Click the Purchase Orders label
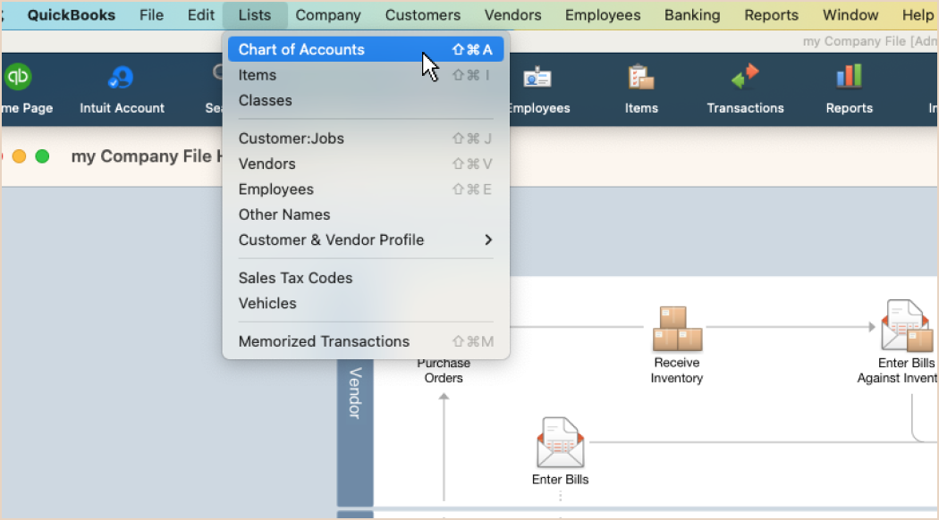 click(444, 371)
